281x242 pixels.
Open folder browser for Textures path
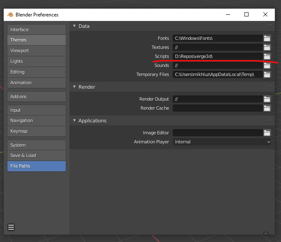267,48
